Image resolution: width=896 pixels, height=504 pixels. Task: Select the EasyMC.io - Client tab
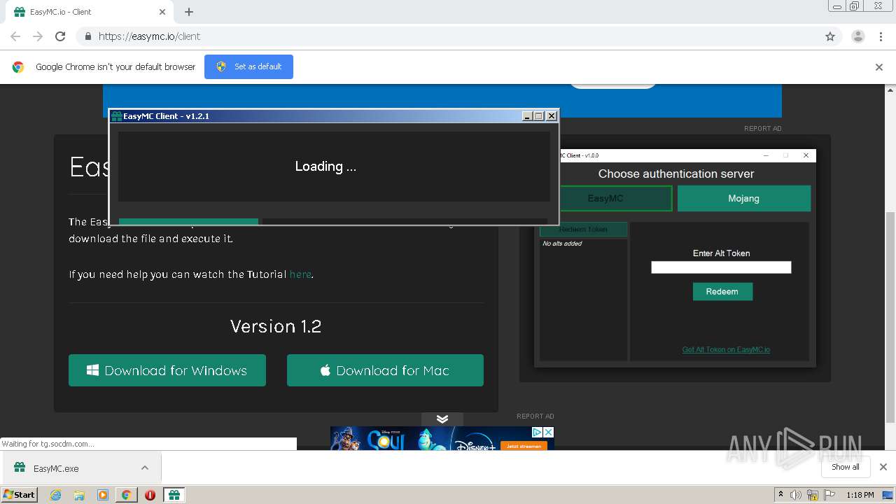(x=90, y=12)
